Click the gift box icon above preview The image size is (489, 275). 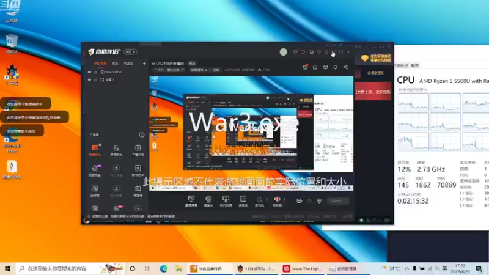click(305, 67)
